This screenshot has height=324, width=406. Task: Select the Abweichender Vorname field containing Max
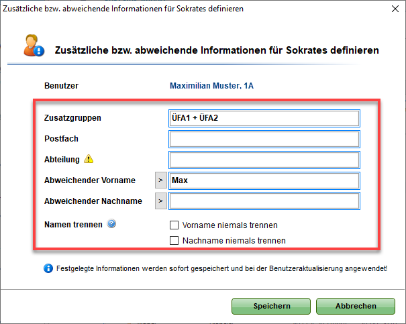(264, 180)
